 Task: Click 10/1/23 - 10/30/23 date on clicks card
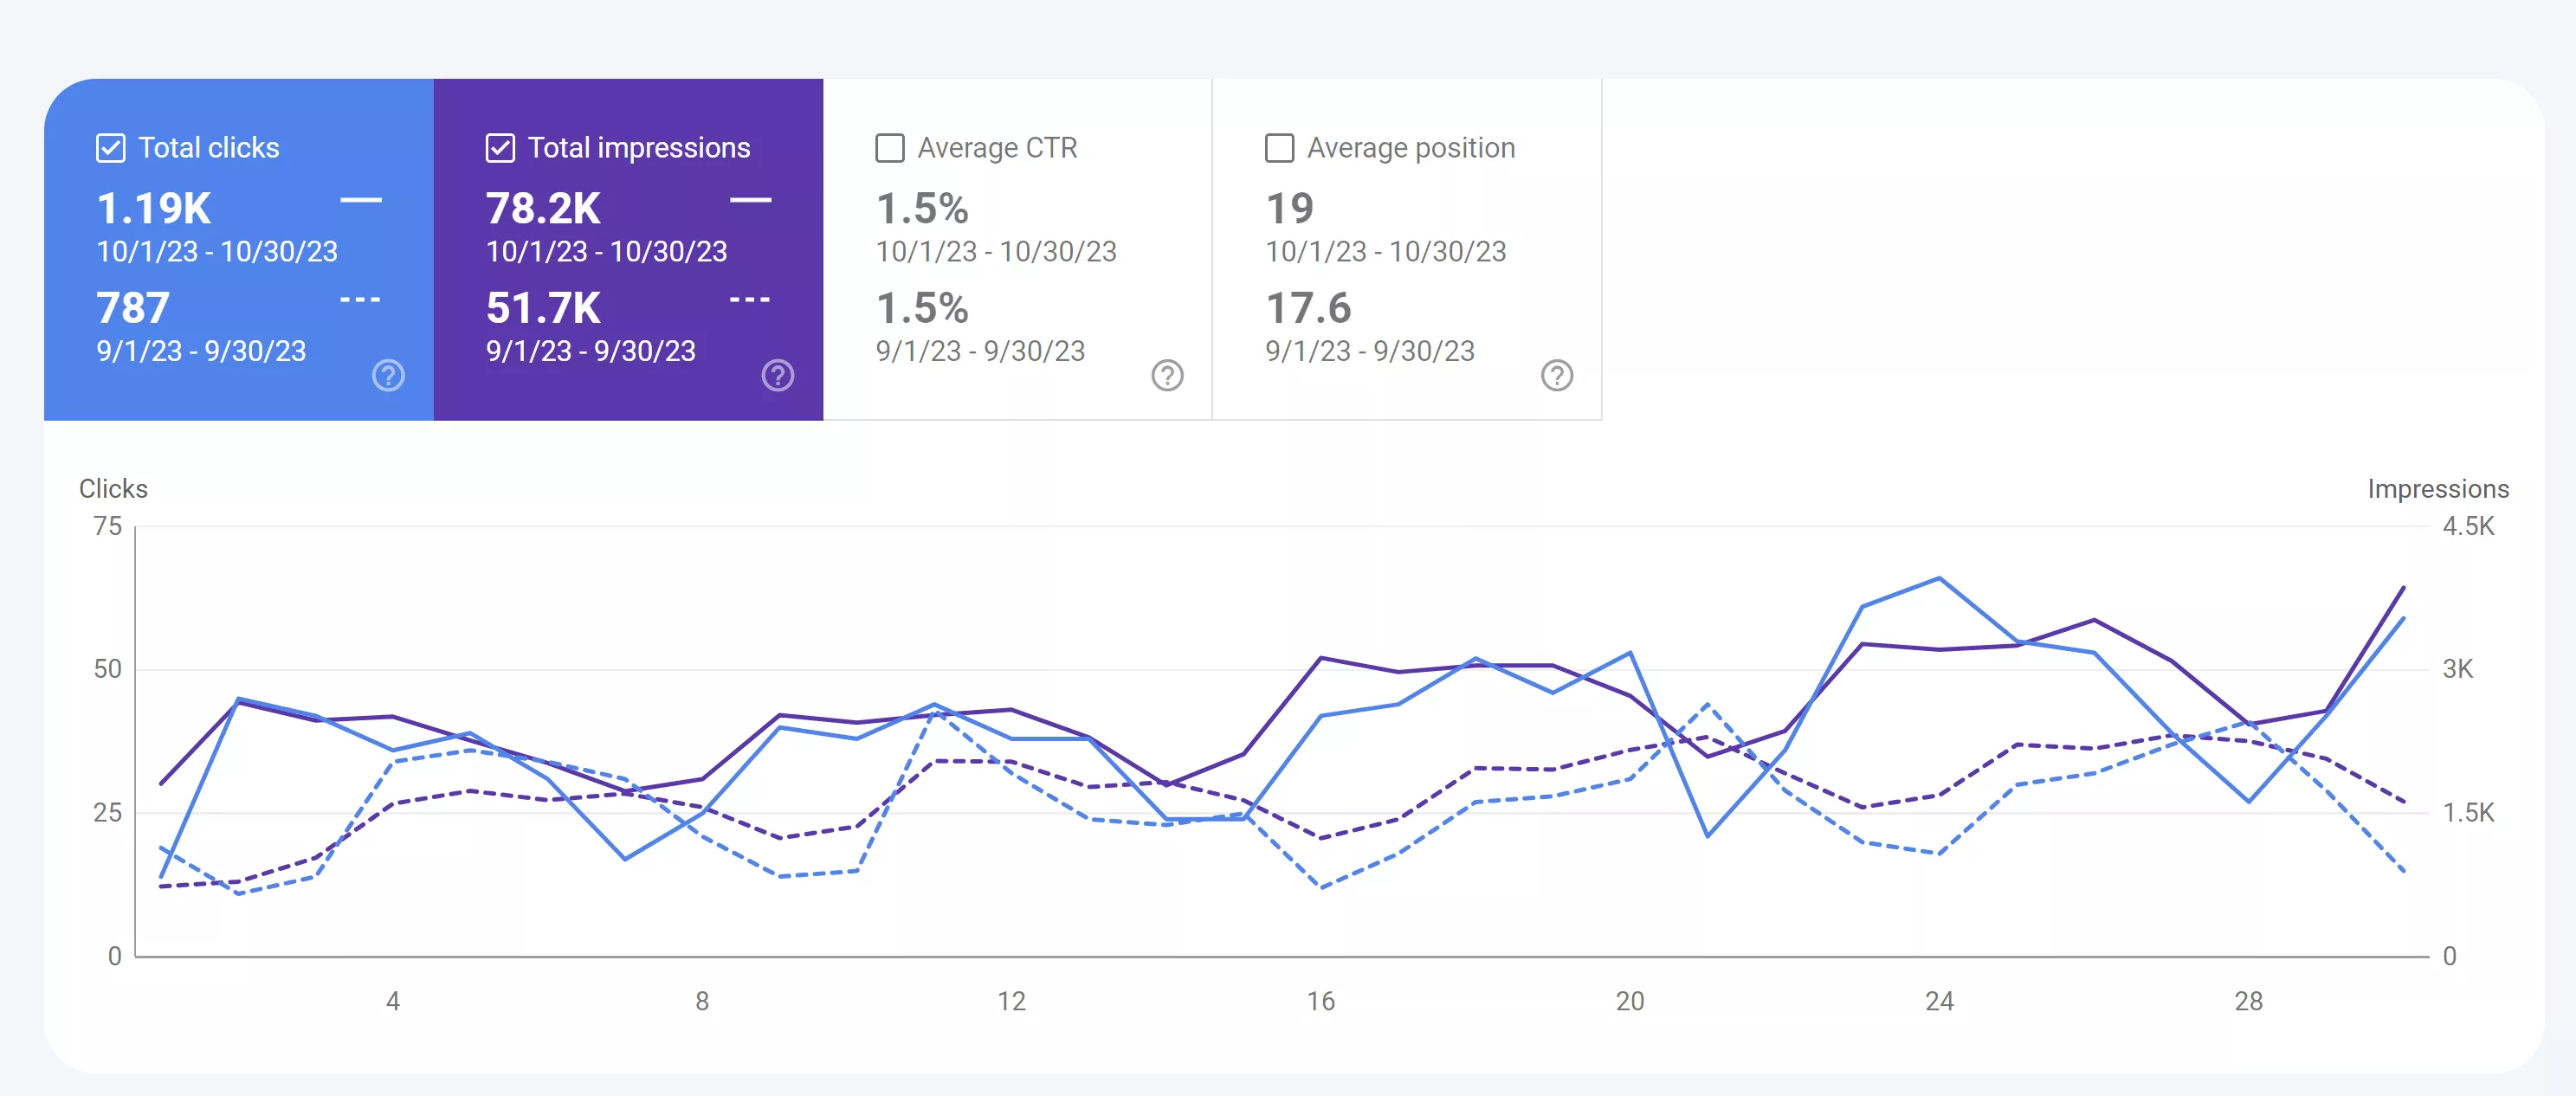click(x=217, y=252)
